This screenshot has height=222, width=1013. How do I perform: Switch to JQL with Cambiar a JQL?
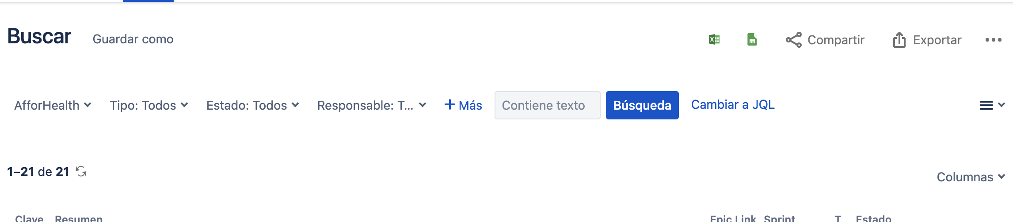pos(732,105)
